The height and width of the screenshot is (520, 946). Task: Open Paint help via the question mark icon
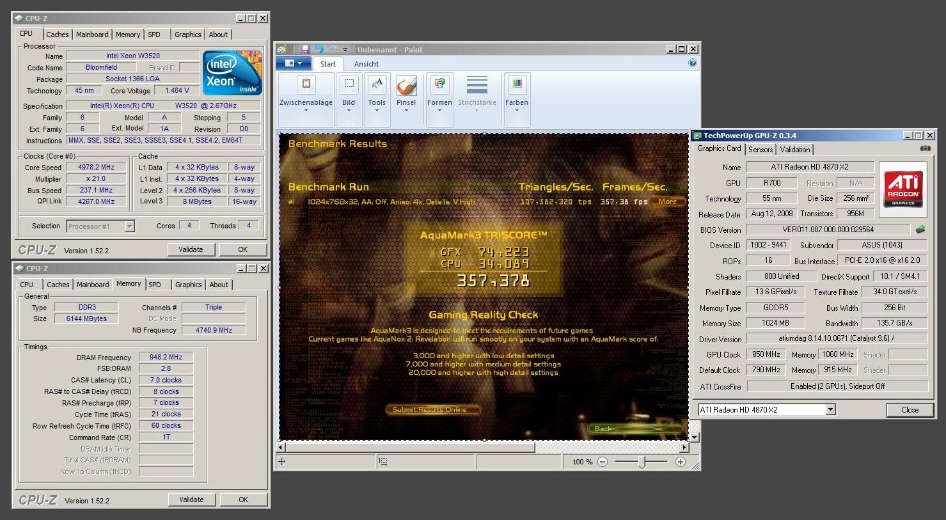click(693, 63)
